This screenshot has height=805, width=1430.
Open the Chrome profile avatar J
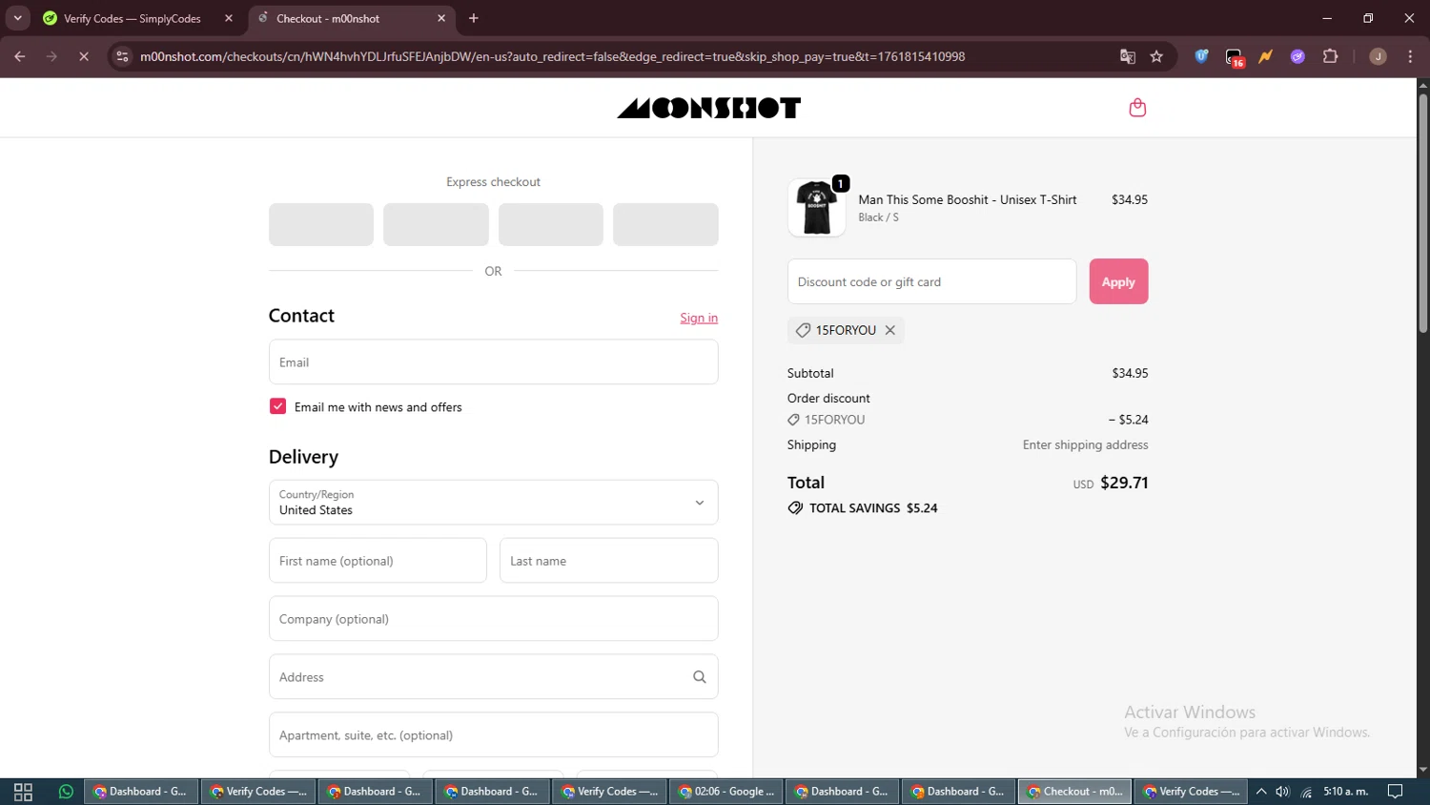click(x=1378, y=56)
